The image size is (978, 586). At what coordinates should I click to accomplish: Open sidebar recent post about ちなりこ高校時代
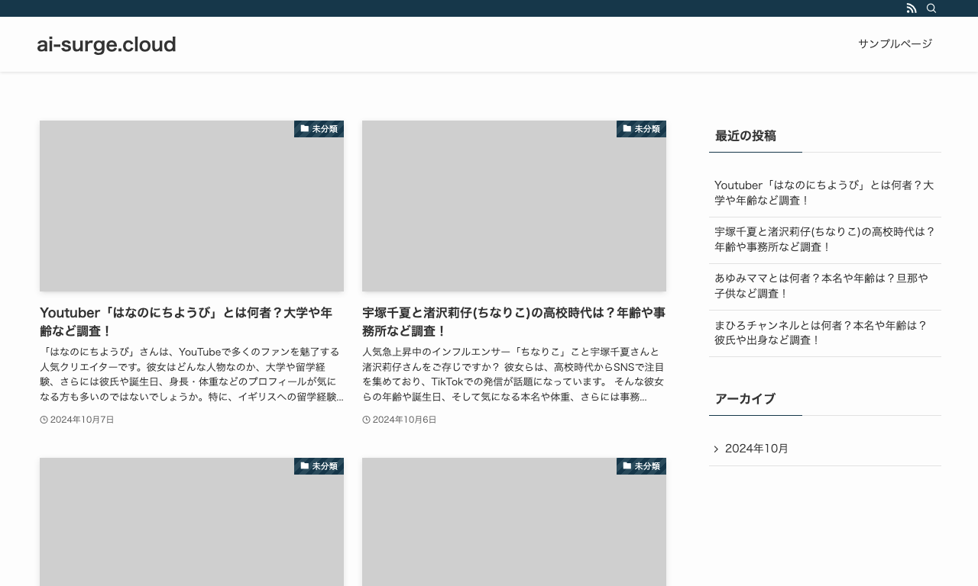tap(825, 240)
